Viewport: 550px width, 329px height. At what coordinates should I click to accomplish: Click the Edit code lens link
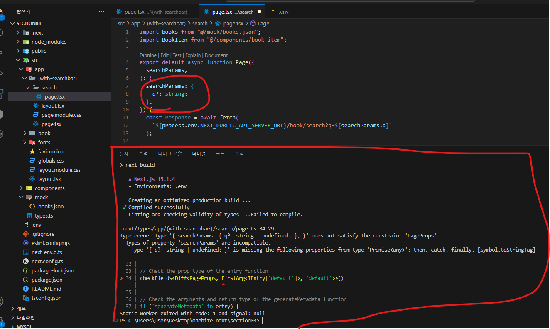click(165, 55)
